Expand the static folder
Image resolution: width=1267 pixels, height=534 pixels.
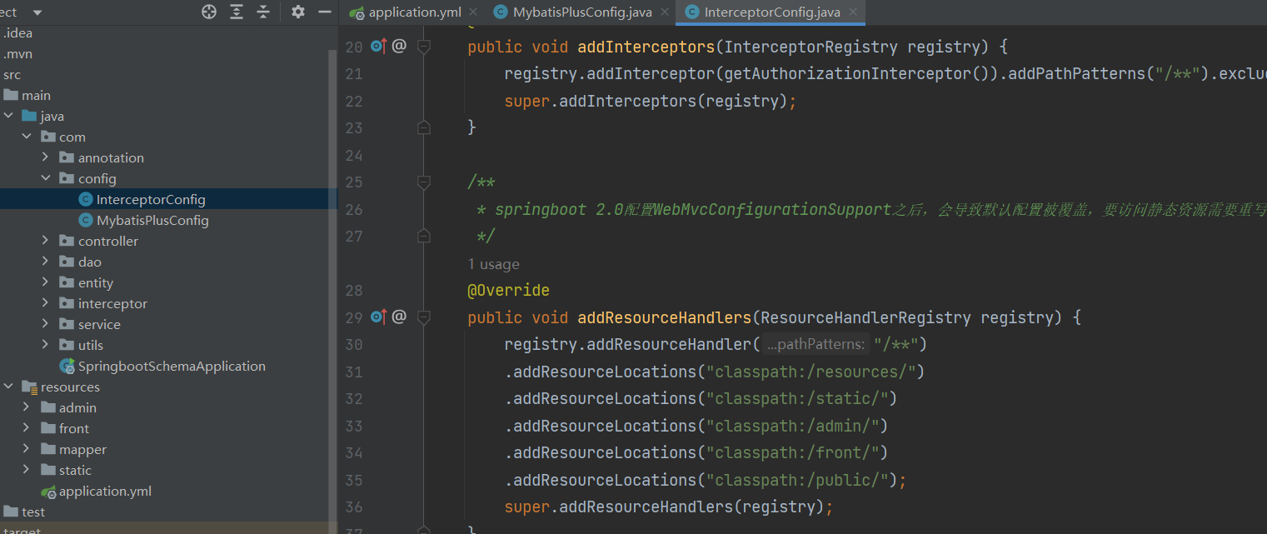pos(27,470)
